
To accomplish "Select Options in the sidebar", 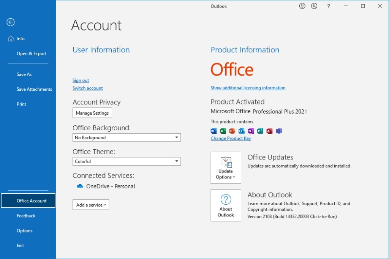I will point(25,231).
